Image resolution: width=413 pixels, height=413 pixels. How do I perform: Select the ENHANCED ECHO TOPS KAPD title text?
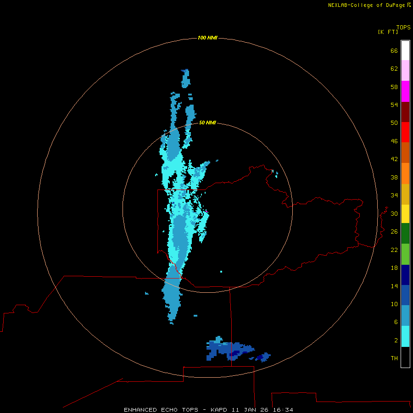pos(208,410)
